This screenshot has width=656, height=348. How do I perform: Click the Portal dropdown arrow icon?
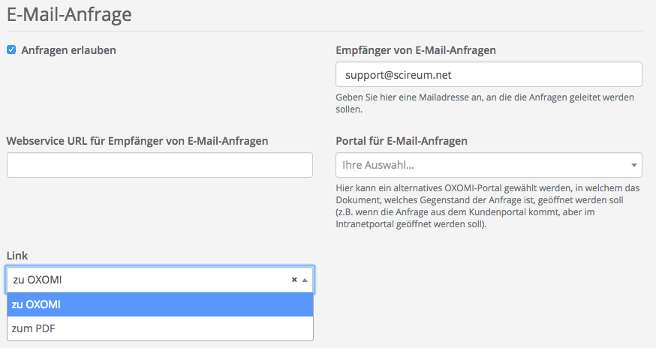(x=633, y=165)
